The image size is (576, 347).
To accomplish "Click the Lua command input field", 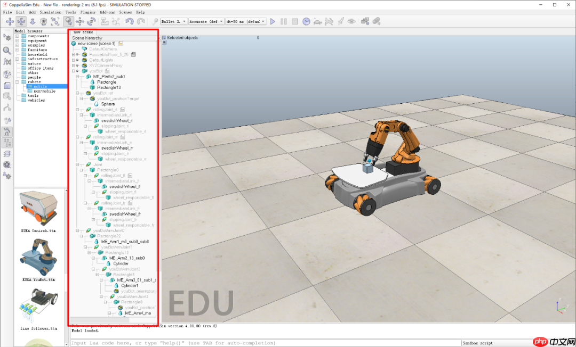I will 265,343.
